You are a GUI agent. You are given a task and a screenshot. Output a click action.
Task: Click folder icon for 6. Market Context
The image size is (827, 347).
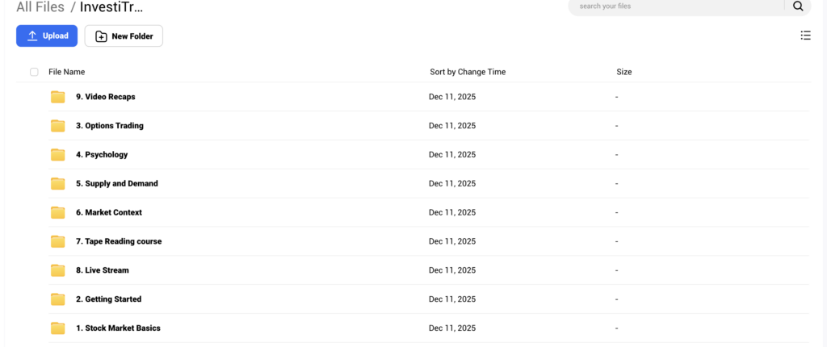click(58, 212)
